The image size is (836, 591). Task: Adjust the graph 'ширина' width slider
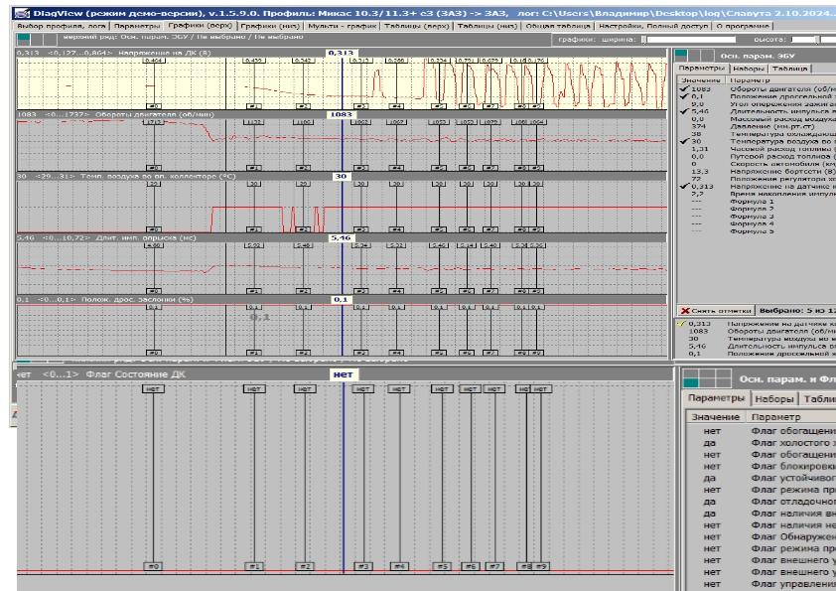pos(689,40)
